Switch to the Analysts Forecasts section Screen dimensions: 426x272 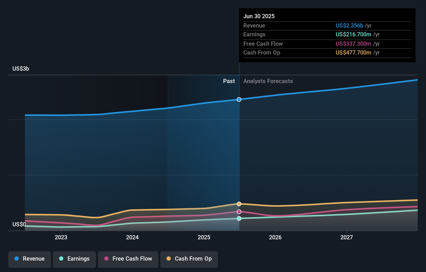tap(268, 81)
